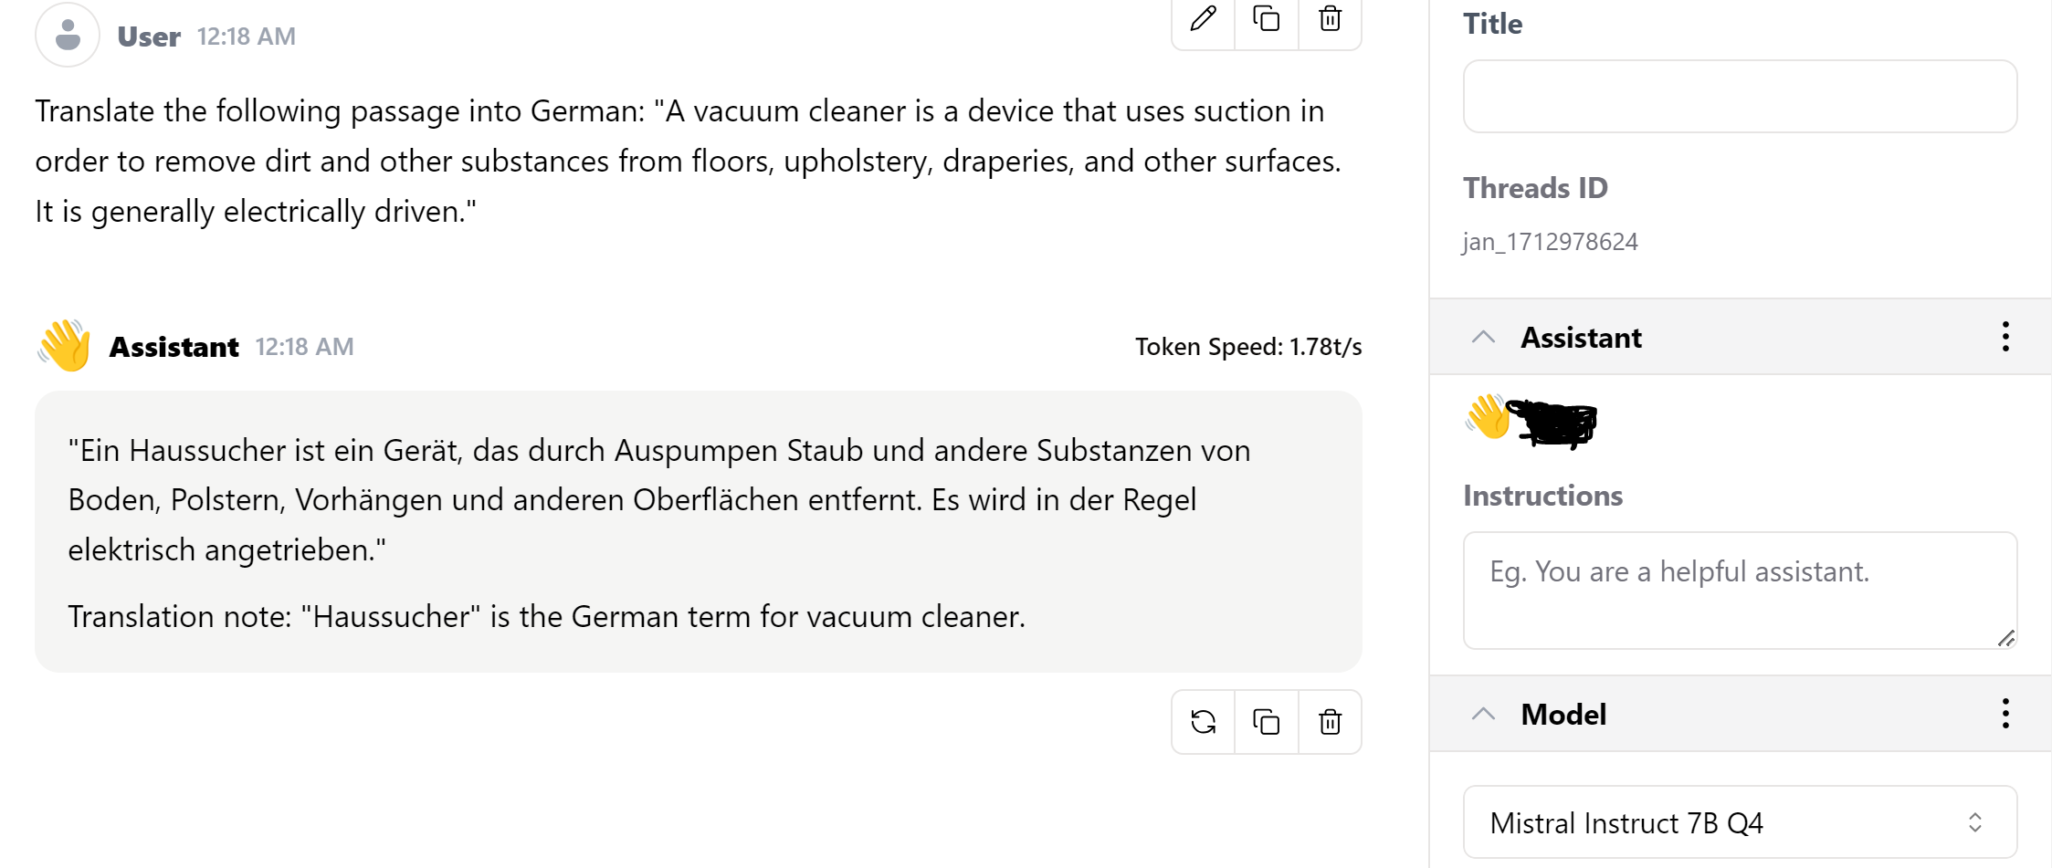Copy the user's translation request message
Screen dimensions: 2052x868
coord(1266,18)
